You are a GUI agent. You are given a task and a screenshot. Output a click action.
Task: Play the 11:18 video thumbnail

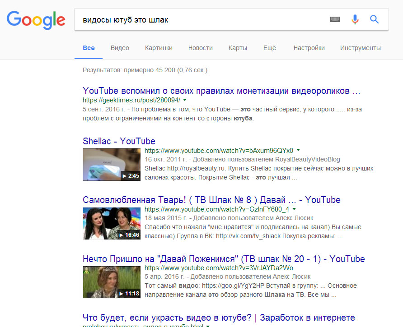point(112,282)
